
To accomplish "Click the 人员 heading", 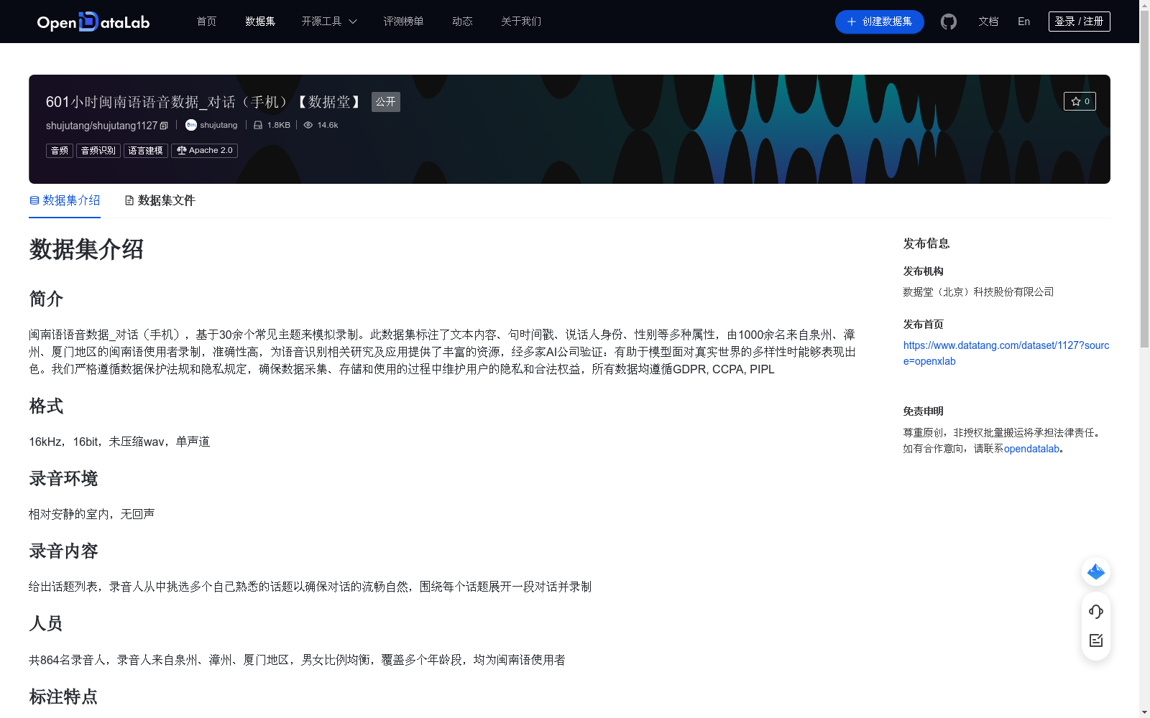I will click(46, 623).
